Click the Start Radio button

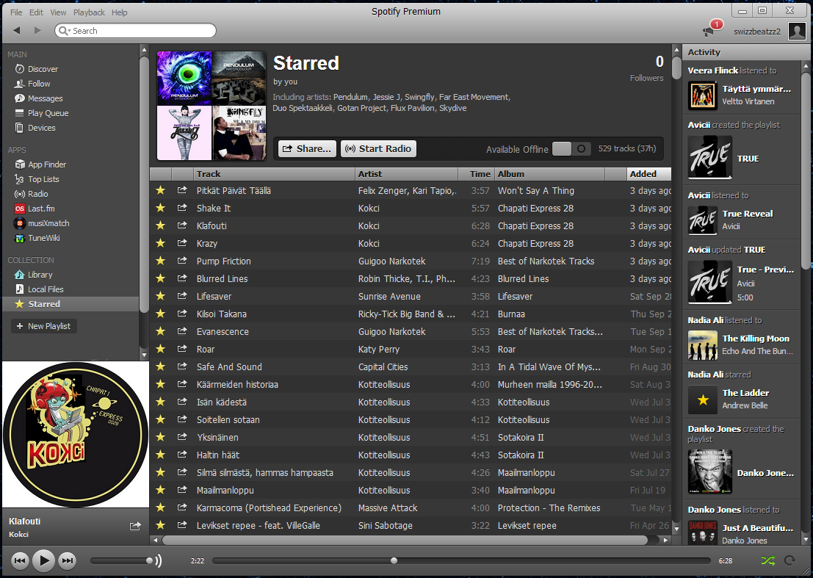coord(378,148)
